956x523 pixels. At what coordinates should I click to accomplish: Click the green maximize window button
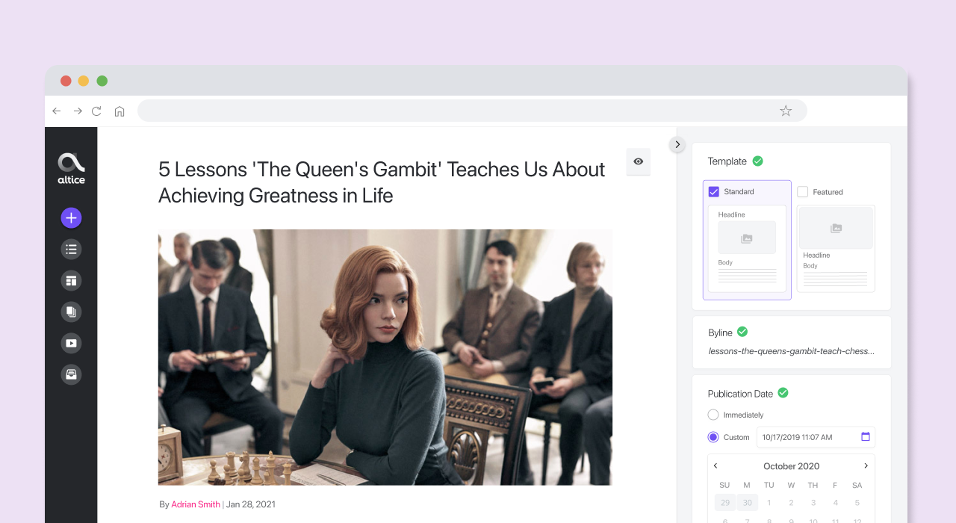[x=102, y=81]
